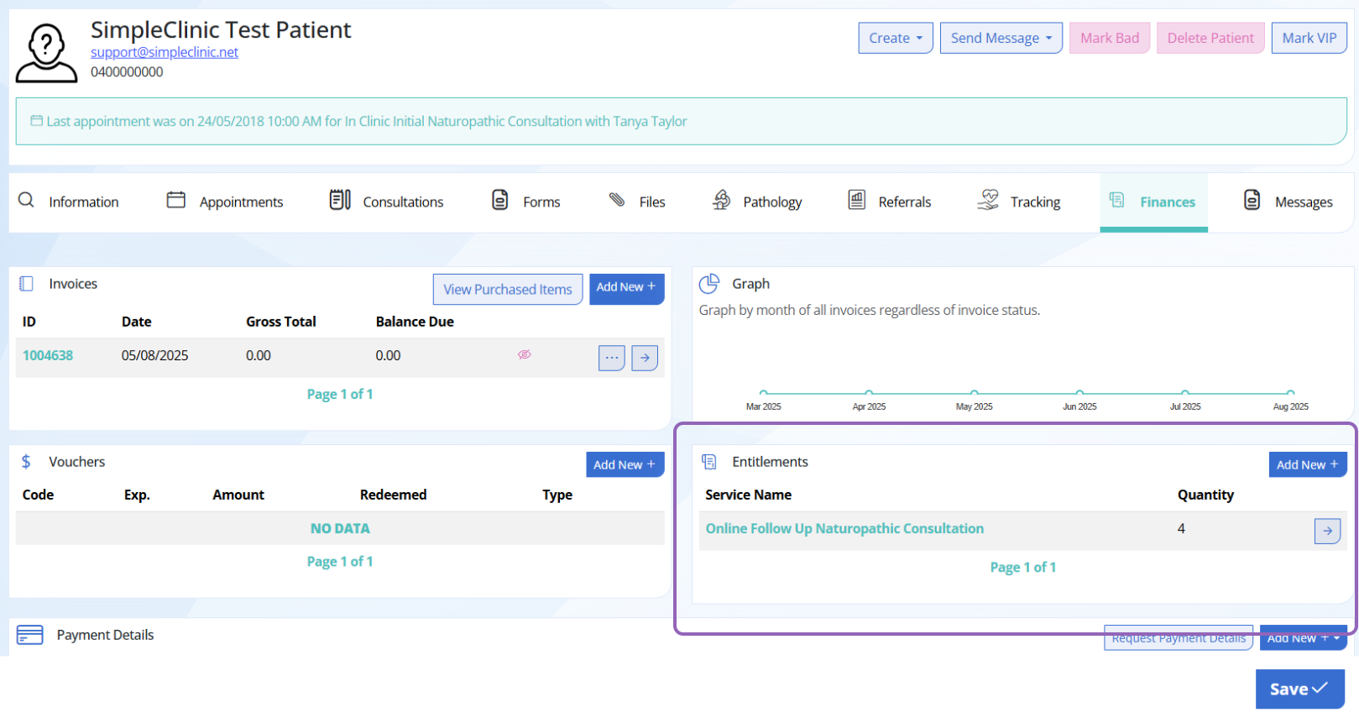Click the Payment Details card icon
The height and width of the screenshot is (718, 1359).
30,635
